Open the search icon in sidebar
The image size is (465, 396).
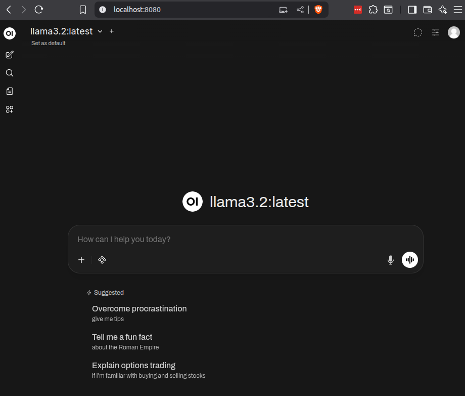pyautogui.click(x=10, y=73)
